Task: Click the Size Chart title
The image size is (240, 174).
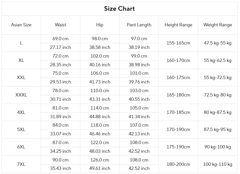Action: (x=119, y=8)
